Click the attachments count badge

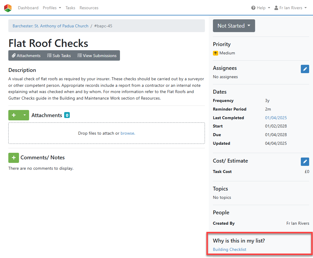point(67,115)
